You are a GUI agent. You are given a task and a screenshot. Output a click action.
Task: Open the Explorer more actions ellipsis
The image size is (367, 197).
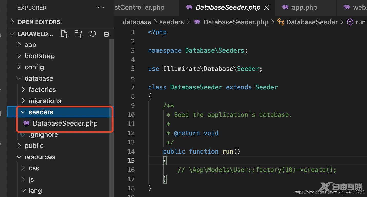click(101, 7)
